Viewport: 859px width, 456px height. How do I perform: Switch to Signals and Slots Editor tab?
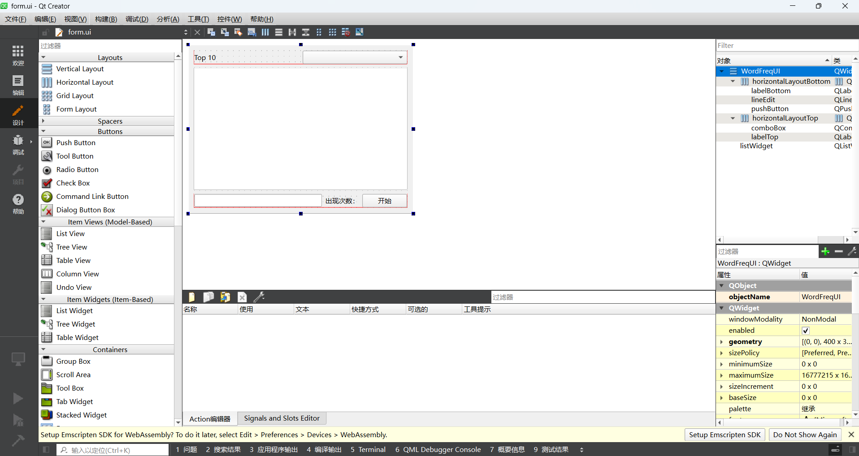coord(282,418)
